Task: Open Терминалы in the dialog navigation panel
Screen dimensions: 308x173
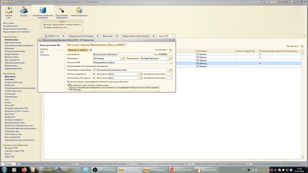Action: pyautogui.click(x=45, y=55)
